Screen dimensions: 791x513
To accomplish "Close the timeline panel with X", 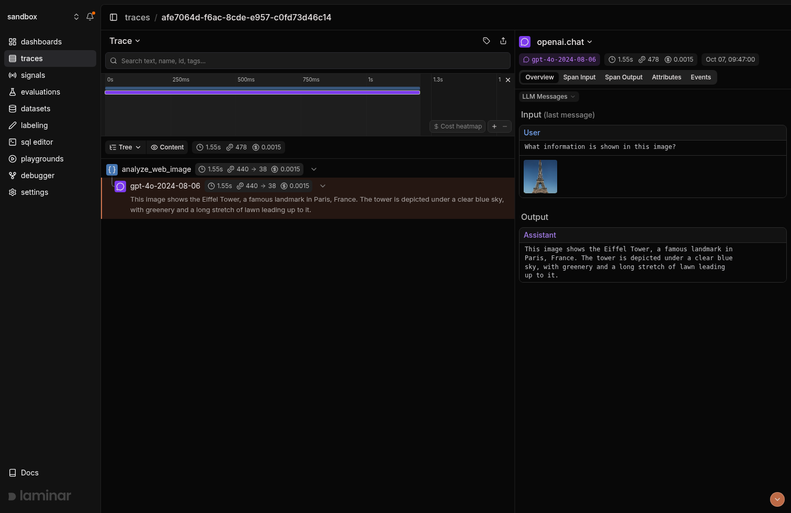I will point(508,80).
